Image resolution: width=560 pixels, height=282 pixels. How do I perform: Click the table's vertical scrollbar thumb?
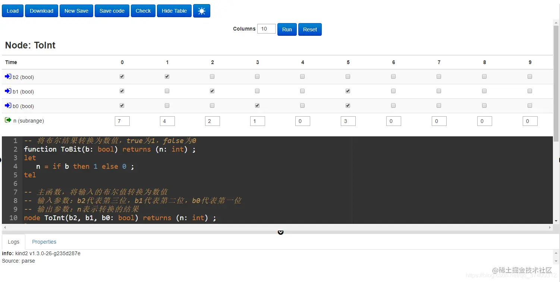click(556, 84)
